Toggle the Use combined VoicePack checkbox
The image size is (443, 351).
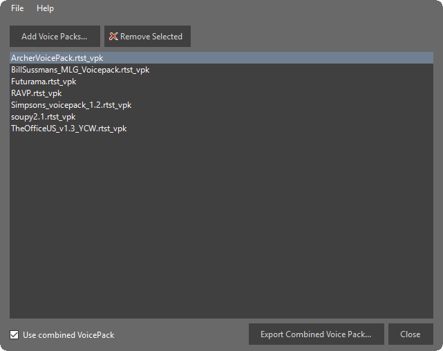14,335
